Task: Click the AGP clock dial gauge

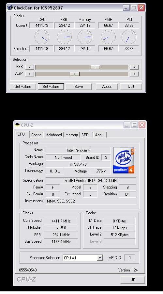Action: click(x=108, y=37)
